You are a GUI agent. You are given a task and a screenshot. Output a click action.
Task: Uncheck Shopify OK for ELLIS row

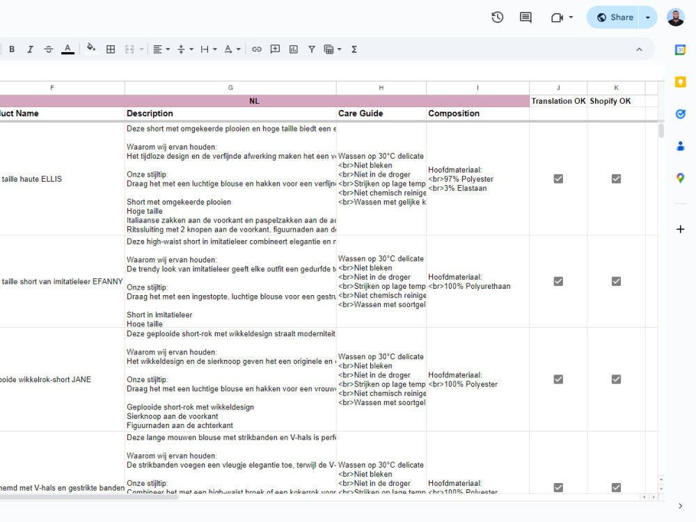click(616, 179)
